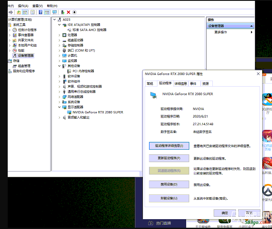Open QQ游戏大厅 icon in background window
This screenshot has width=272, height=229.
[x=267, y=99]
